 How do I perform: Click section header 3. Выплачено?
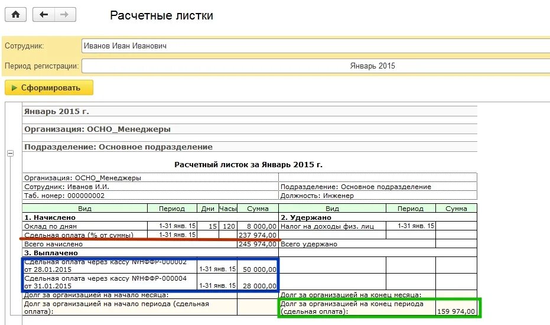tap(151, 253)
